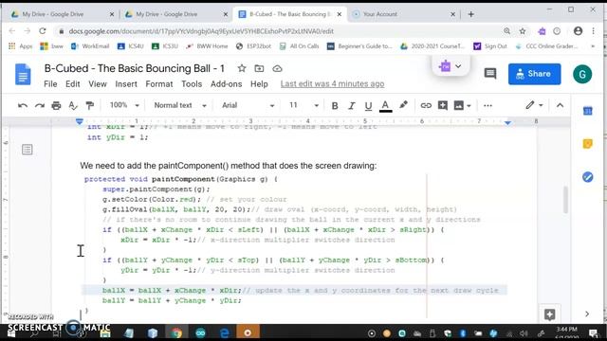Show more toolbar options
Viewport: 607px width, 341px height.
pos(487,105)
